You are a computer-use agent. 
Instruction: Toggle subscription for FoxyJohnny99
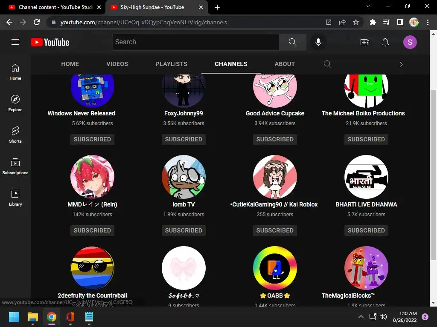pos(184,139)
